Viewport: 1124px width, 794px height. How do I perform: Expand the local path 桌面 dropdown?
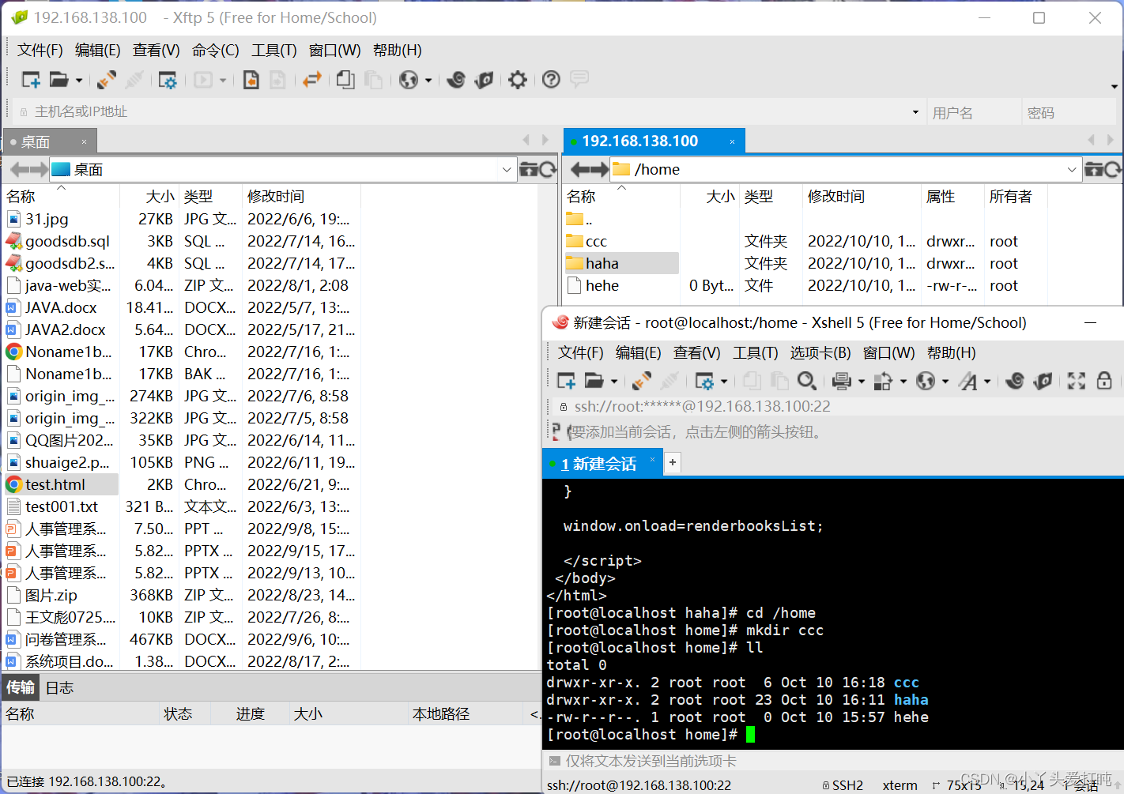(507, 170)
